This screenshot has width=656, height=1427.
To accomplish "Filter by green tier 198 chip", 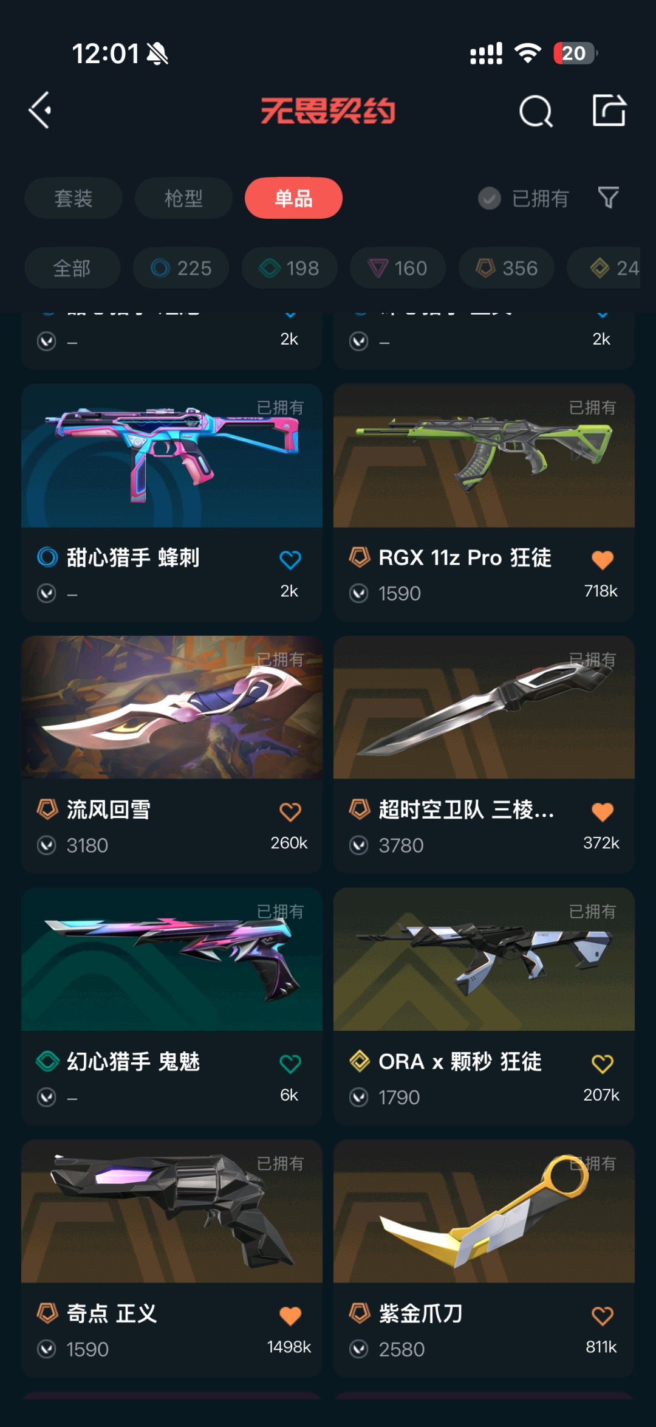I will 289,268.
